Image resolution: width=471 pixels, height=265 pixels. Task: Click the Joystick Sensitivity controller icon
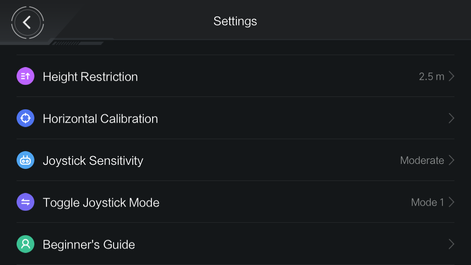click(26, 160)
